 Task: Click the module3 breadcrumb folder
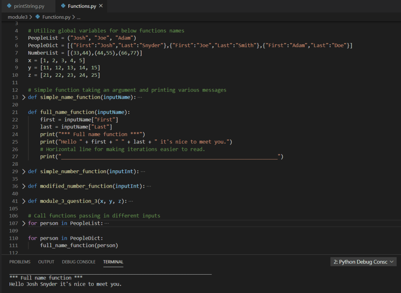(17, 17)
